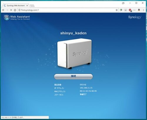Click the MAC address 00:11:32:7A:4D:95 value
147x120 pixels.
click(88, 91)
